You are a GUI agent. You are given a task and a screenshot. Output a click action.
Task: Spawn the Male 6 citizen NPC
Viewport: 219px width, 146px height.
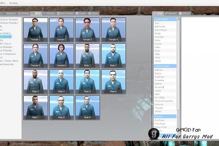[x=114, y=82]
